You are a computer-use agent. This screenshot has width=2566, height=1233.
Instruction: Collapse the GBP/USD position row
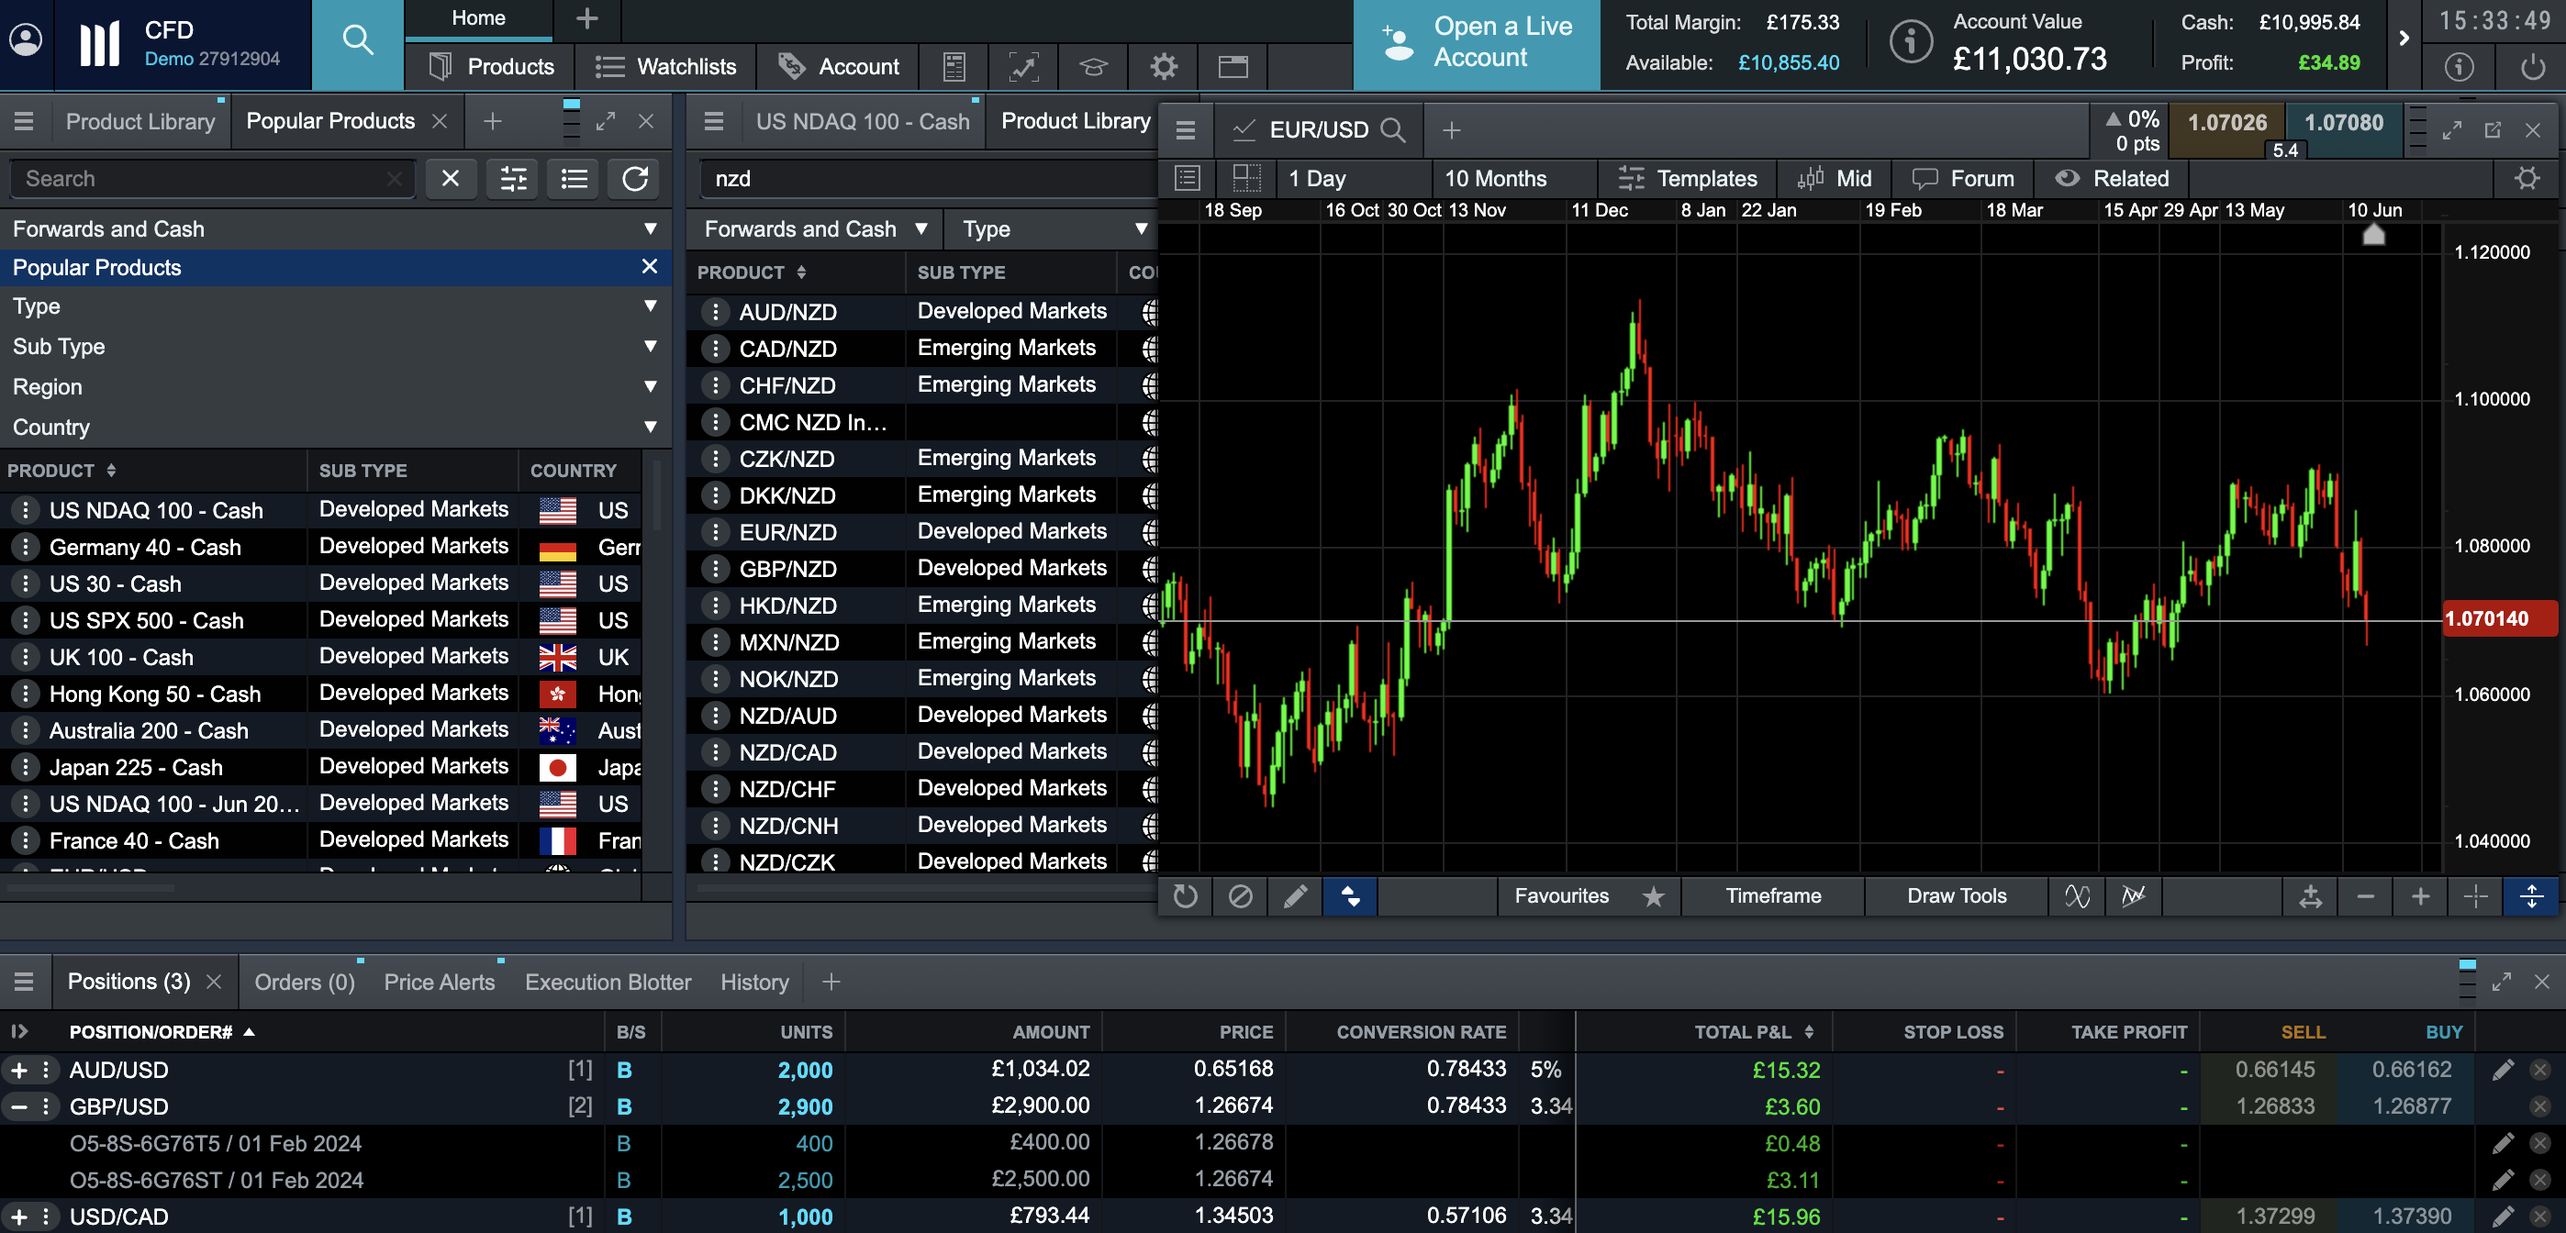(19, 1106)
